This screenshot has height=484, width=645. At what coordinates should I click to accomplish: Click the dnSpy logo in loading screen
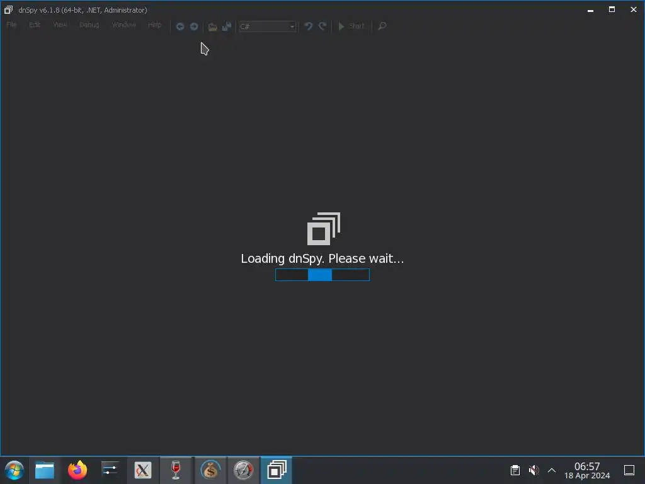coord(324,228)
